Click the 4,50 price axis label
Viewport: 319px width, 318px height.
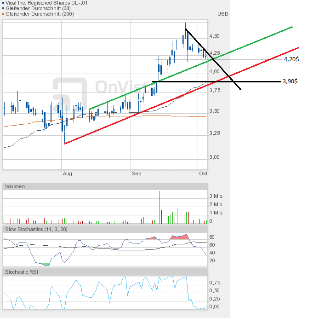215,36
